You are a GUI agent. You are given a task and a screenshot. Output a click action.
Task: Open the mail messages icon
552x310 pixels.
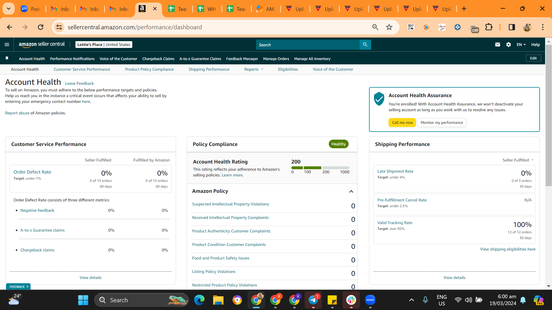tap(497, 45)
